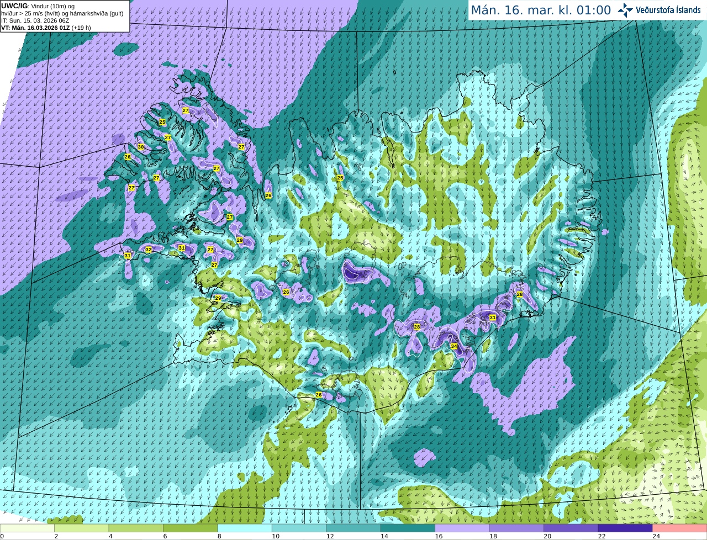Viewport: 707px width, 540px height.
Task: Pick the 2–4 m/s light green legend swatch
Action: [82, 528]
